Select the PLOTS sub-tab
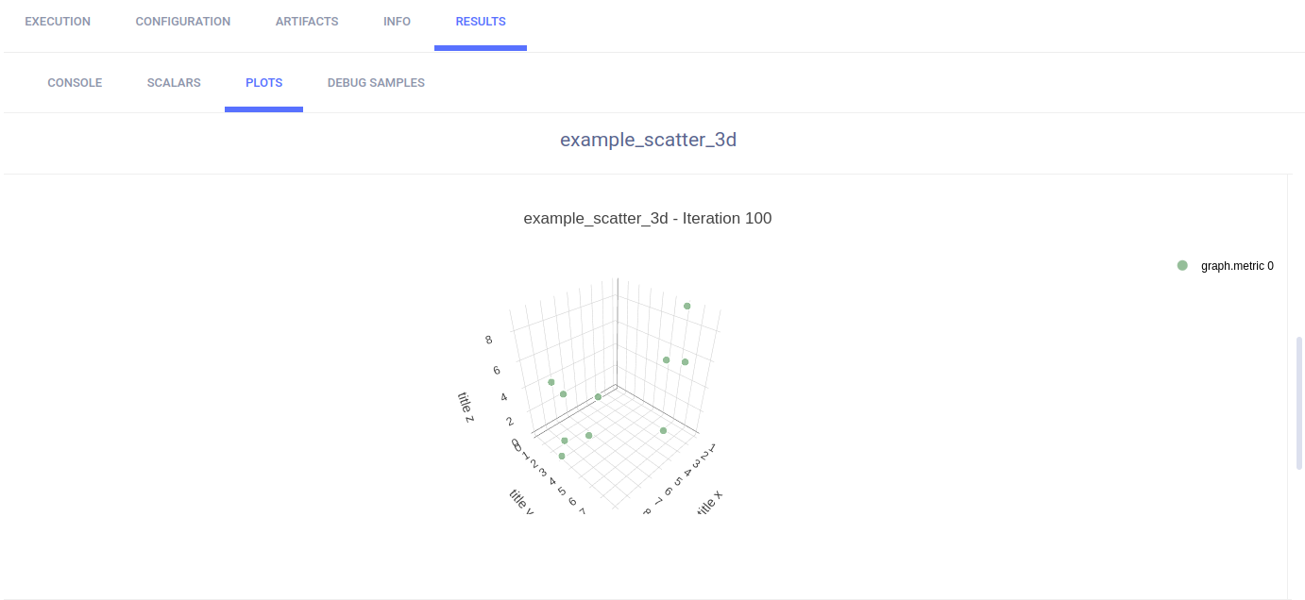 pyautogui.click(x=263, y=83)
